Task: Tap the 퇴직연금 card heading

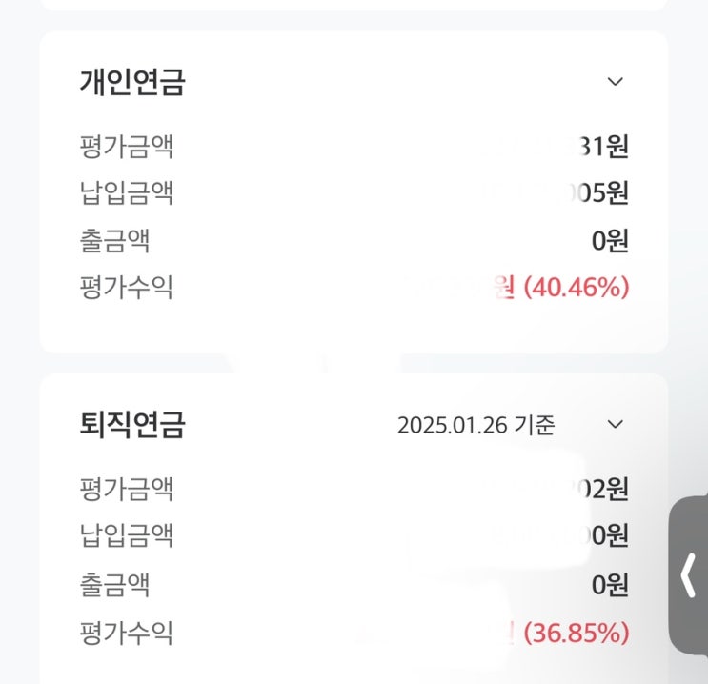Action: tap(131, 424)
